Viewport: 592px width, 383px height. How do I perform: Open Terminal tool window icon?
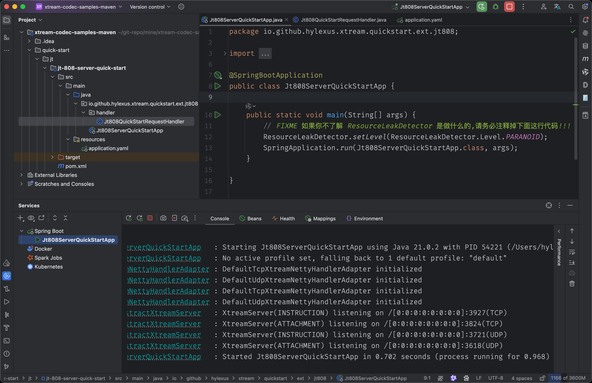[7, 341]
